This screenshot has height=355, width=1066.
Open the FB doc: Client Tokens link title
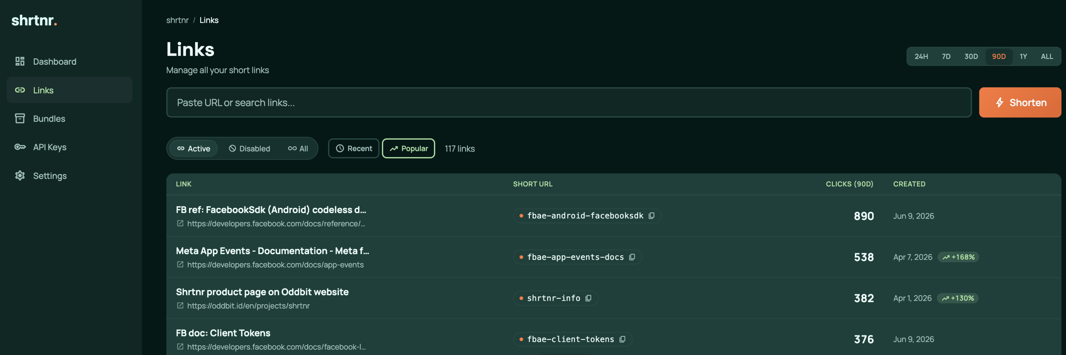pos(223,333)
